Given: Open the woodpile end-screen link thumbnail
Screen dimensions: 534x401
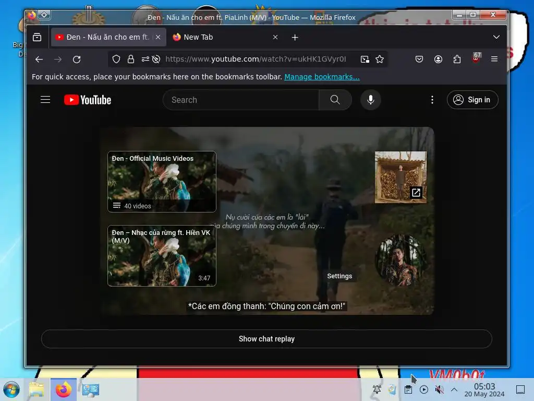Looking at the screenshot, I should pyautogui.click(x=400, y=178).
